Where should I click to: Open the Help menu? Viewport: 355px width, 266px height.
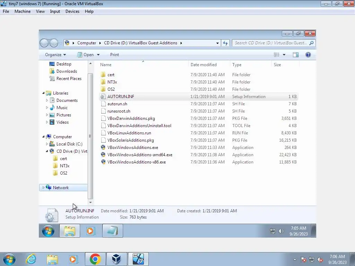[89, 11]
